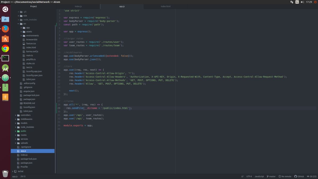Open the Files manager in the launcher
The height and width of the screenshot is (179, 318).
pyautogui.click(x=5, y=19)
